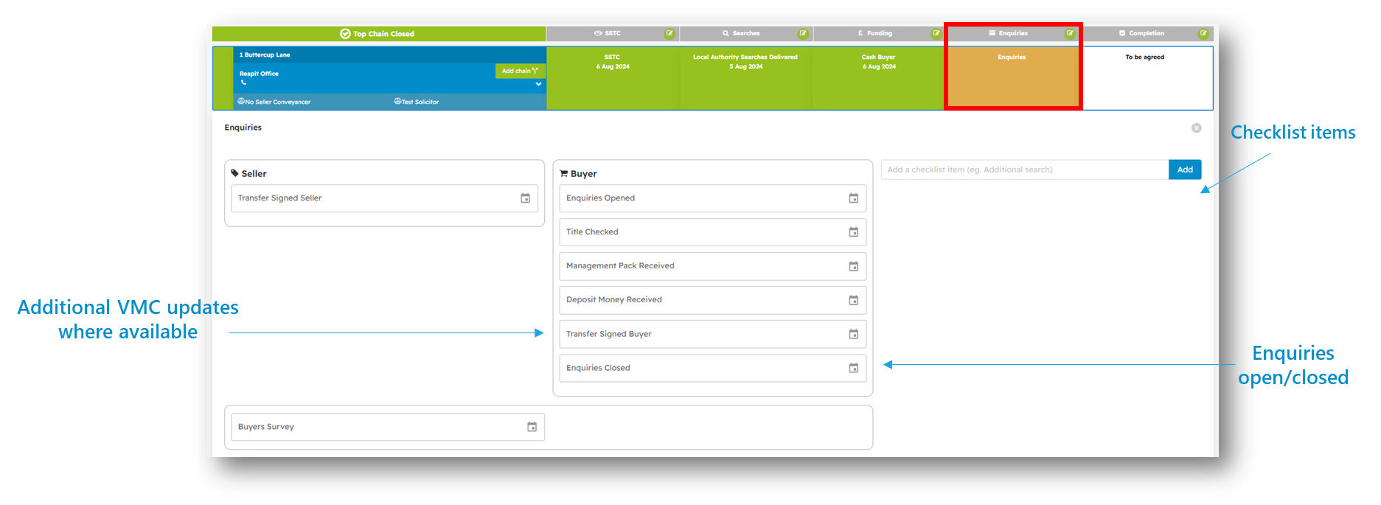This screenshot has height=505, width=1381.
Task: Click the Top Chain Closed banner
Action: click(x=379, y=34)
